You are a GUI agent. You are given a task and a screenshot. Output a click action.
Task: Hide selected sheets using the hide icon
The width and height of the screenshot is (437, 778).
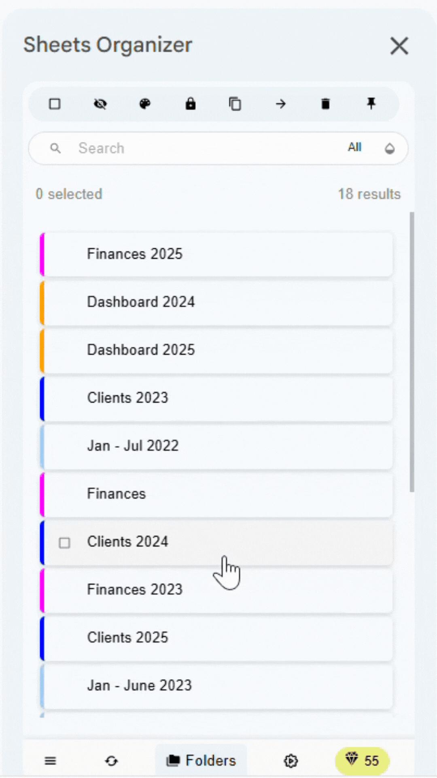pos(100,104)
